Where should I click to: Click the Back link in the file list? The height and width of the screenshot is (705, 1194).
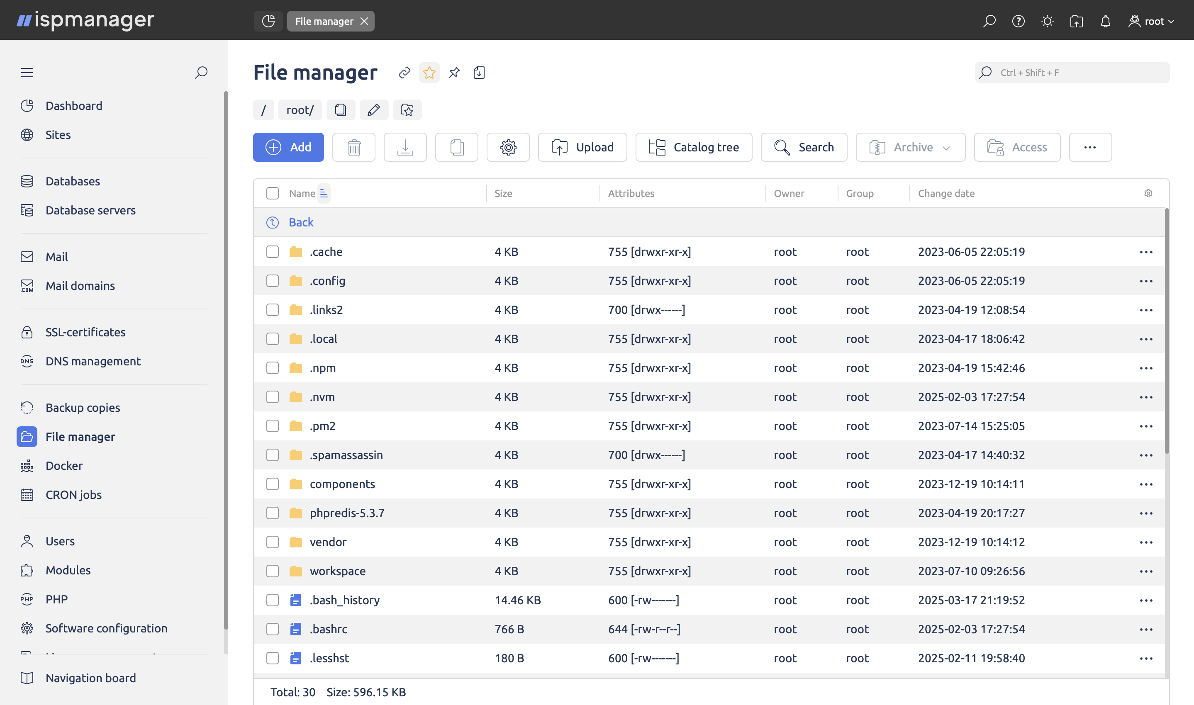tap(301, 222)
